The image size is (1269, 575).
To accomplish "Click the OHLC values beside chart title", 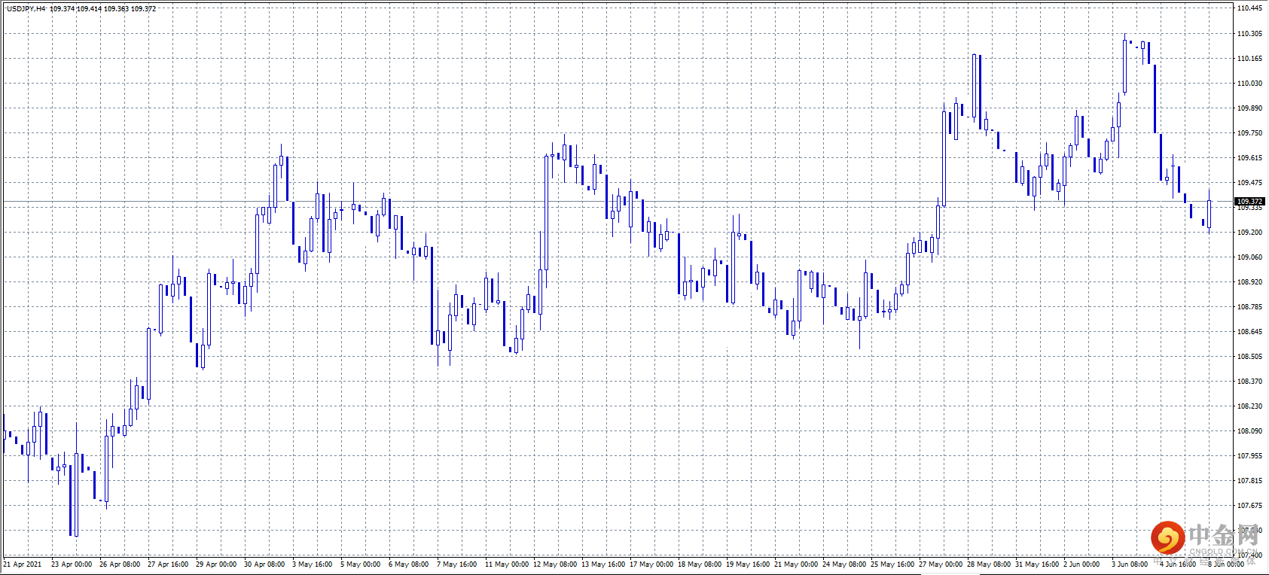I will (x=103, y=9).
